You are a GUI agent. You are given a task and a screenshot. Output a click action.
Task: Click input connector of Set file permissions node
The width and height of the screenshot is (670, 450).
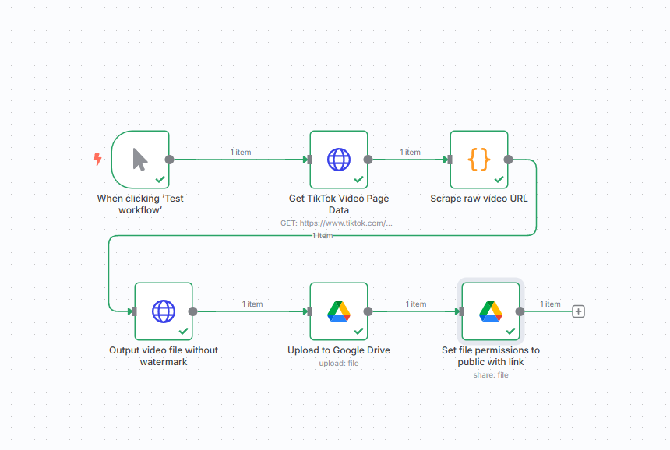coord(461,311)
